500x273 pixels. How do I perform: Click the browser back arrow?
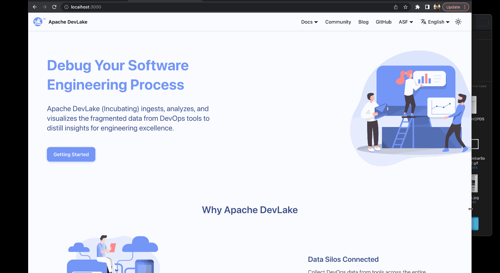(35, 7)
